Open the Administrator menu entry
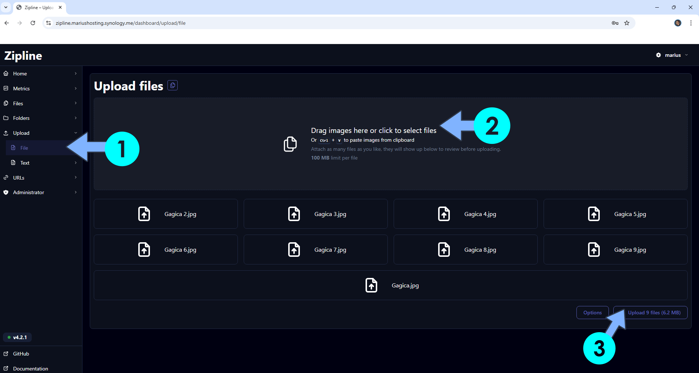This screenshot has height=373, width=699. 41,192
